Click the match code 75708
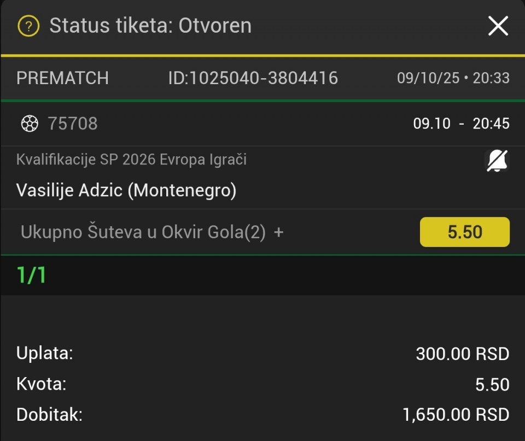 click(73, 124)
